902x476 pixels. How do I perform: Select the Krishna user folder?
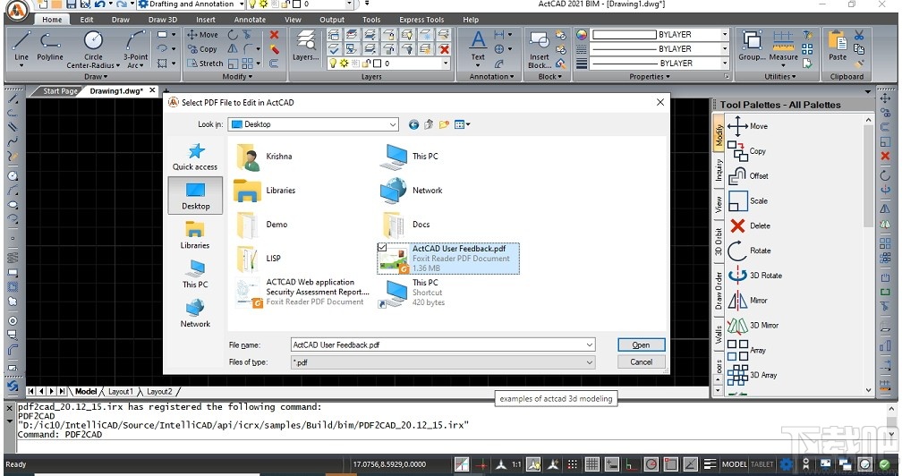[264, 157]
